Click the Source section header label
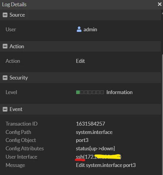163x175 pixels. pos(17,15)
